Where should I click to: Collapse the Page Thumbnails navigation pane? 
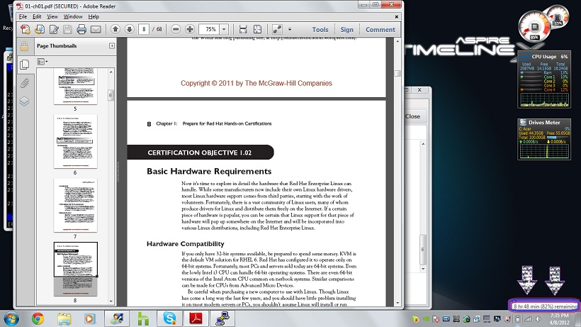[111, 46]
